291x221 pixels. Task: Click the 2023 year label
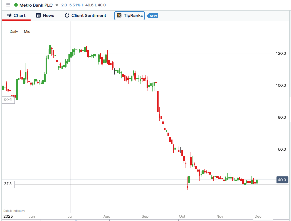coord(8,216)
